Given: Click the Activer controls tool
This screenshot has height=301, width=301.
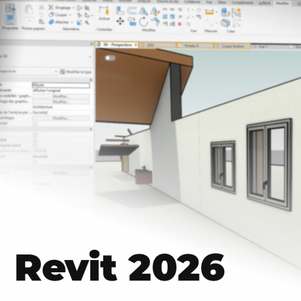Looking at the screenshot, I should [x=104, y=13].
